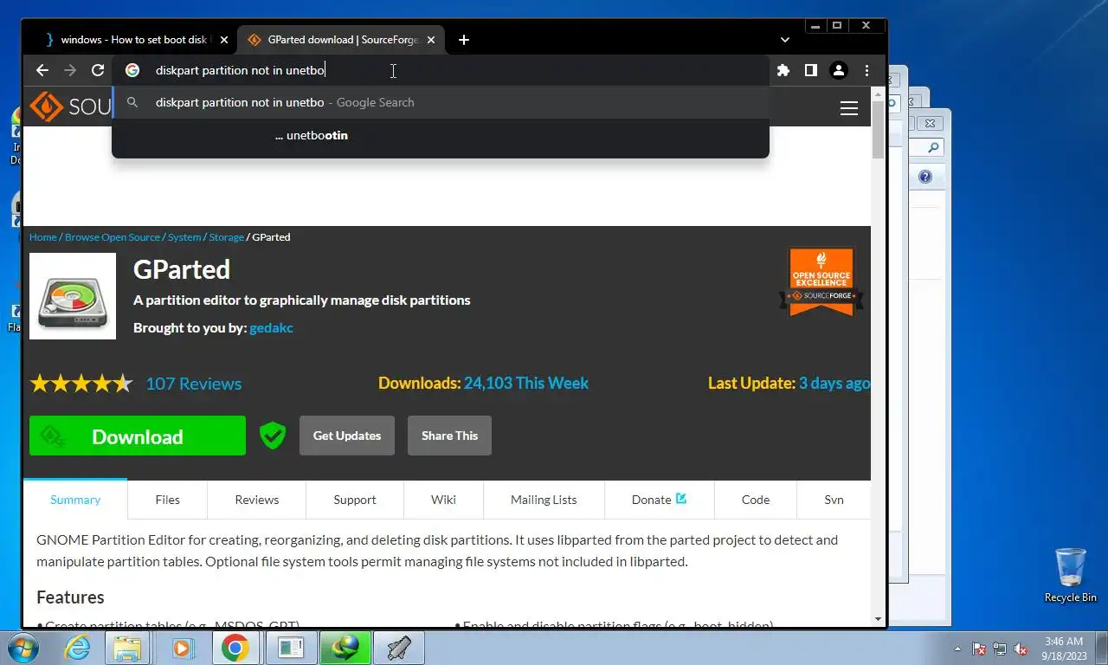The width and height of the screenshot is (1108, 665).
Task: Click the SourceForge logo in header
Action: pos(69,107)
